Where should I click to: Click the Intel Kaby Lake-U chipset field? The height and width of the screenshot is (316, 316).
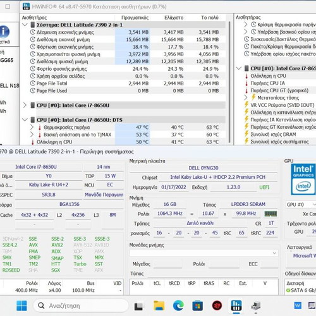[218, 177]
